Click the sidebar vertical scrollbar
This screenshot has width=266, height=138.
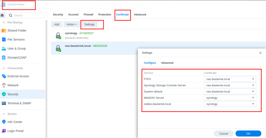click(x=46, y=79)
